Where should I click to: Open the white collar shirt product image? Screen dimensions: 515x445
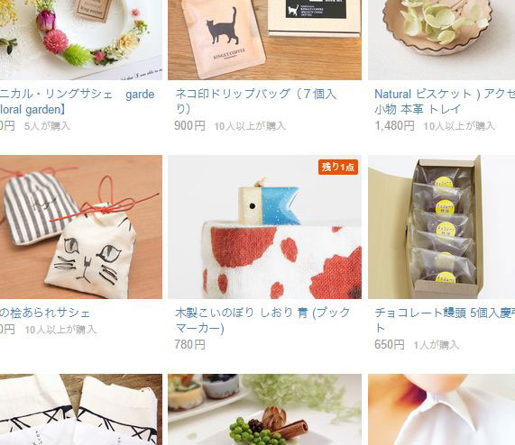coord(441,410)
